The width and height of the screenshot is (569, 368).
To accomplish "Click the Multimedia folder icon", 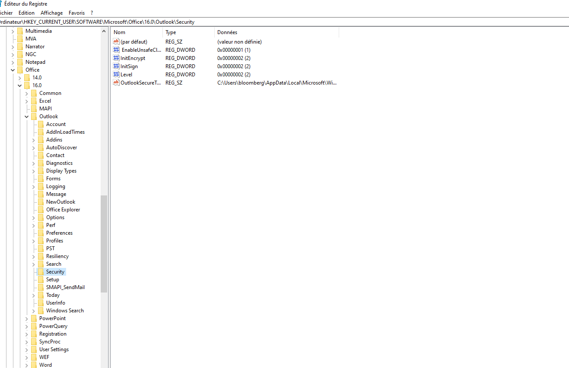I will [x=20, y=31].
